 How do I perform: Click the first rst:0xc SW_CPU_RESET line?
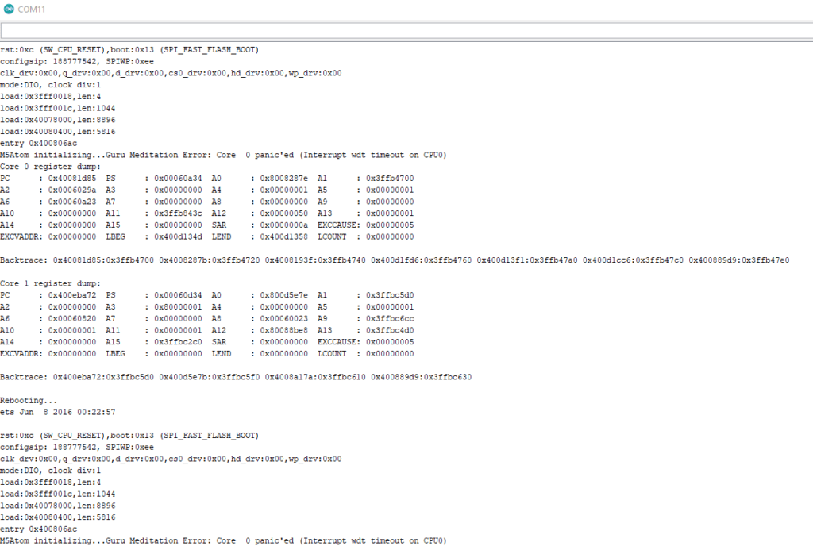(140, 50)
